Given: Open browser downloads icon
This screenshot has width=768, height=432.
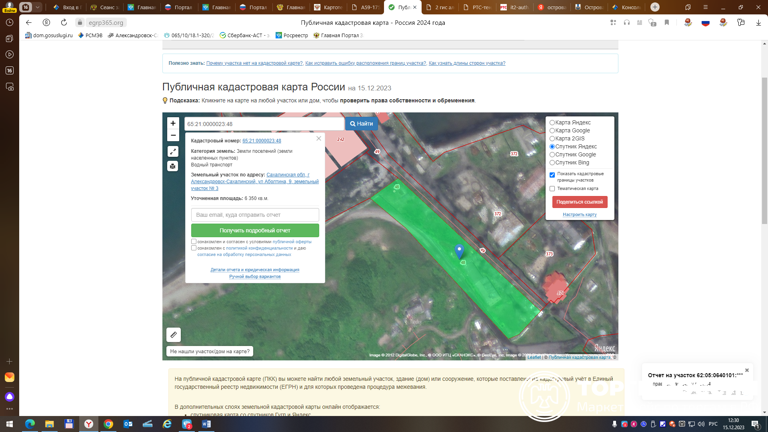Looking at the screenshot, I should [758, 22].
